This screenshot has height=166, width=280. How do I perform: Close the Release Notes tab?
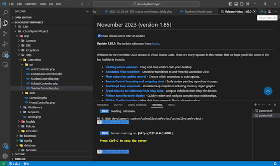(254, 12)
